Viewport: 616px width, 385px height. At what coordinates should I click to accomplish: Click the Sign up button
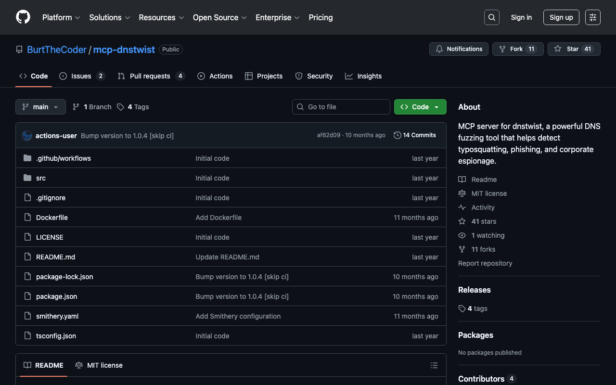[x=561, y=17]
